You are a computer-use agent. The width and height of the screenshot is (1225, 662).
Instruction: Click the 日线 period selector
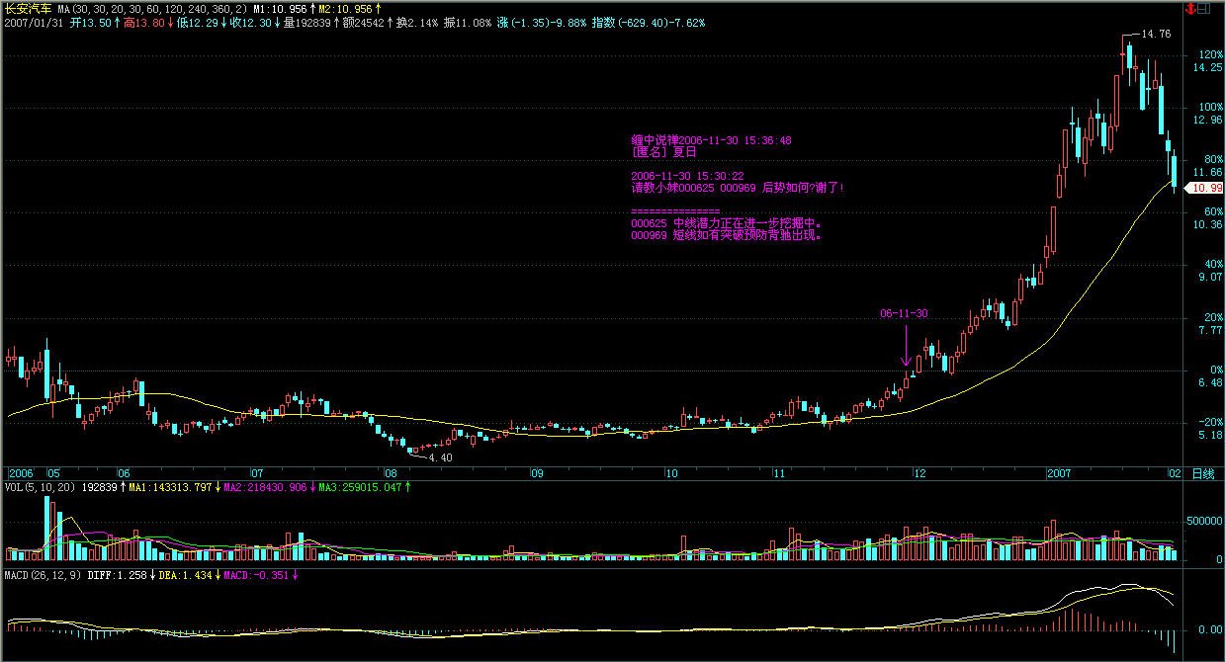click(1202, 473)
